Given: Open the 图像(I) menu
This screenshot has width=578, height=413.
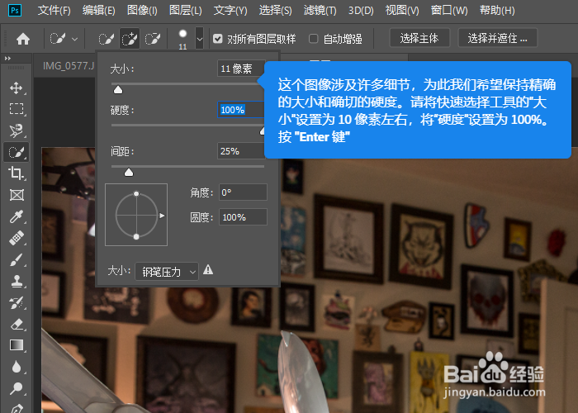Looking at the screenshot, I should point(142,10).
